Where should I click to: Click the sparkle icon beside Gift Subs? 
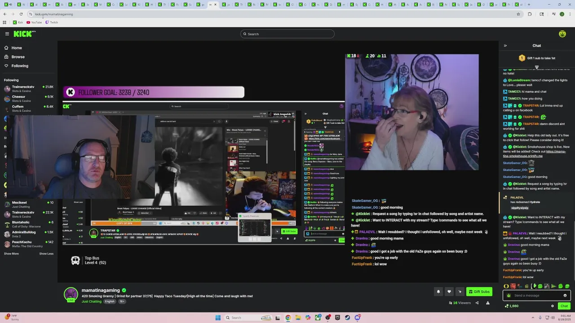tap(460, 292)
